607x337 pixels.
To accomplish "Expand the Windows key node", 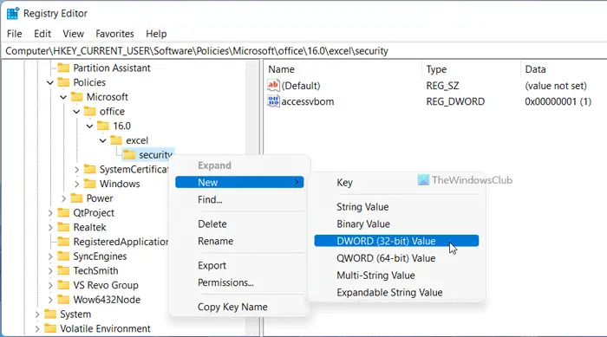I will 76,184.
